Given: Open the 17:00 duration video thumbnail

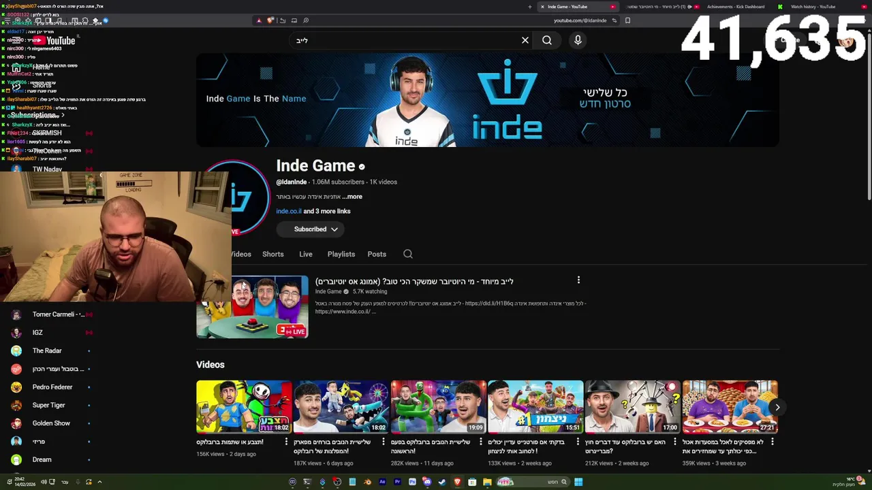Looking at the screenshot, I should coord(632,407).
